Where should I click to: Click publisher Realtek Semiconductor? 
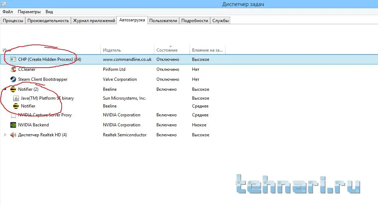(x=125, y=135)
